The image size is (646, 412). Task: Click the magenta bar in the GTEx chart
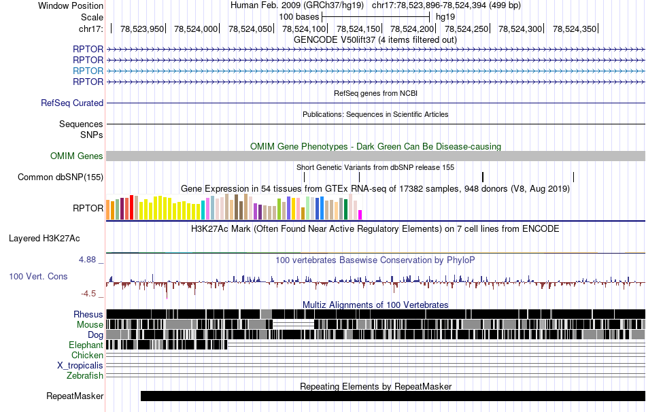point(360,215)
